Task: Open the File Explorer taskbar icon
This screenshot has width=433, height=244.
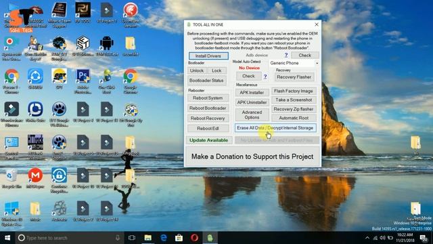Action: pyautogui.click(x=147, y=238)
